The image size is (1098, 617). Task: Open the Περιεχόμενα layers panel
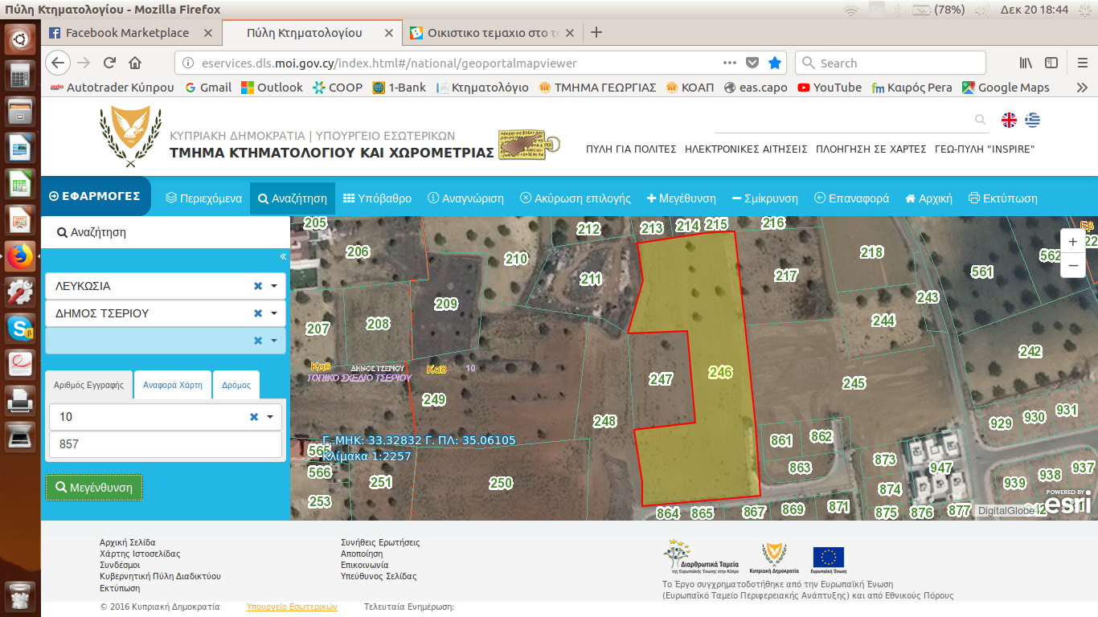(203, 198)
